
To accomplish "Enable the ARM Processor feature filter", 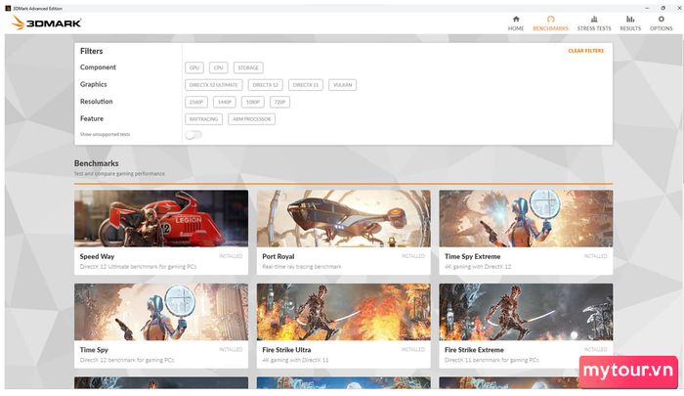I will click(x=251, y=119).
